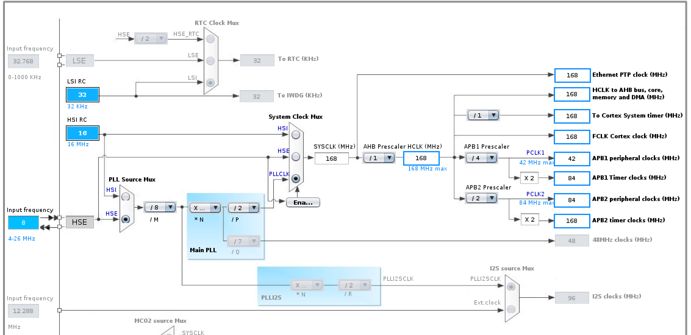
Task: Open the PLL *N multiplier dropdown
Action: tap(205, 208)
